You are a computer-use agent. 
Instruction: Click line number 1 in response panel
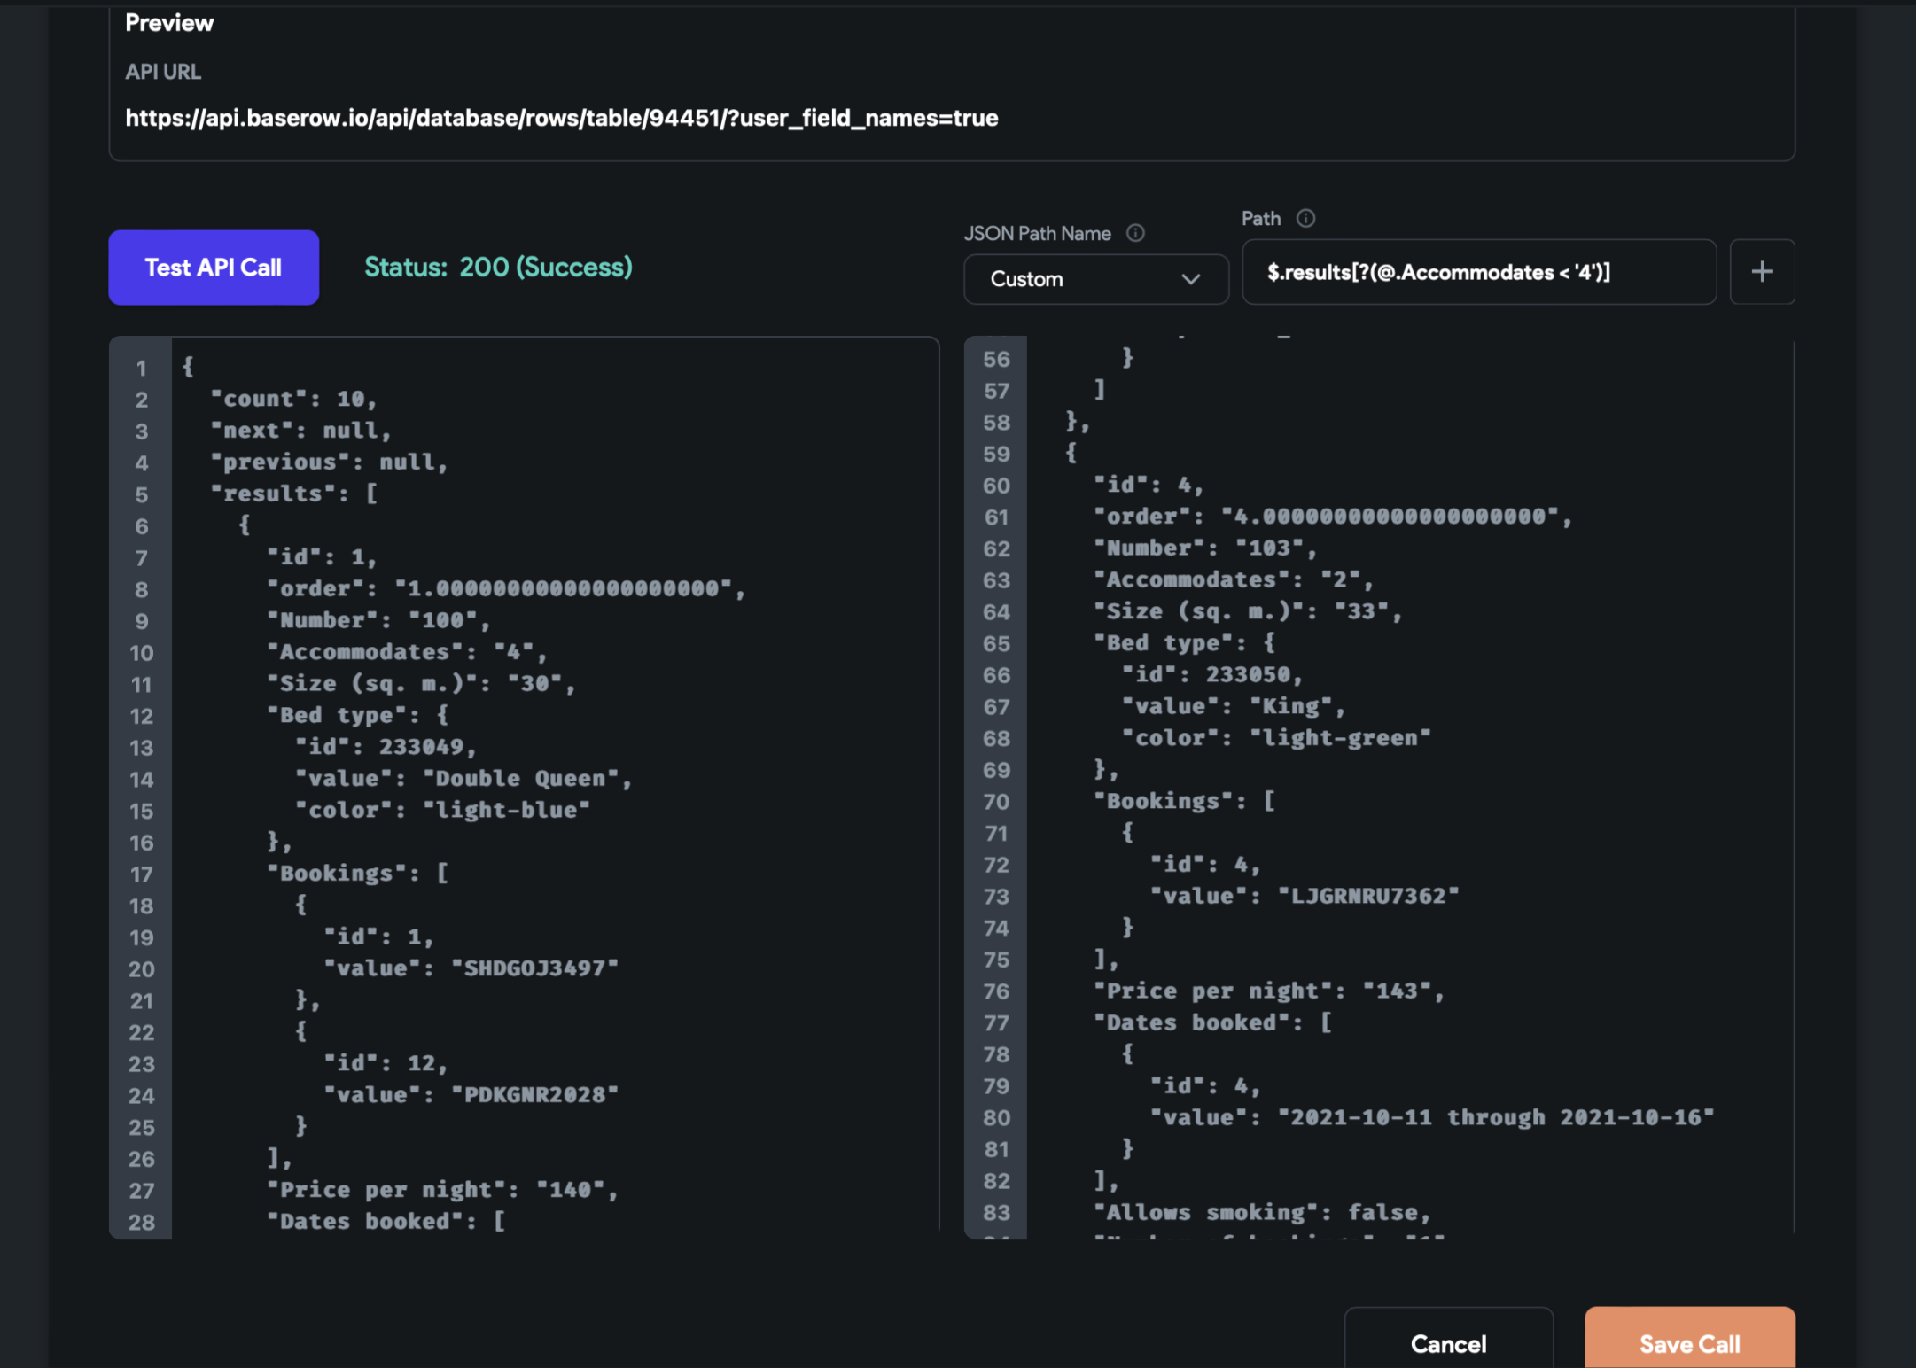point(141,368)
